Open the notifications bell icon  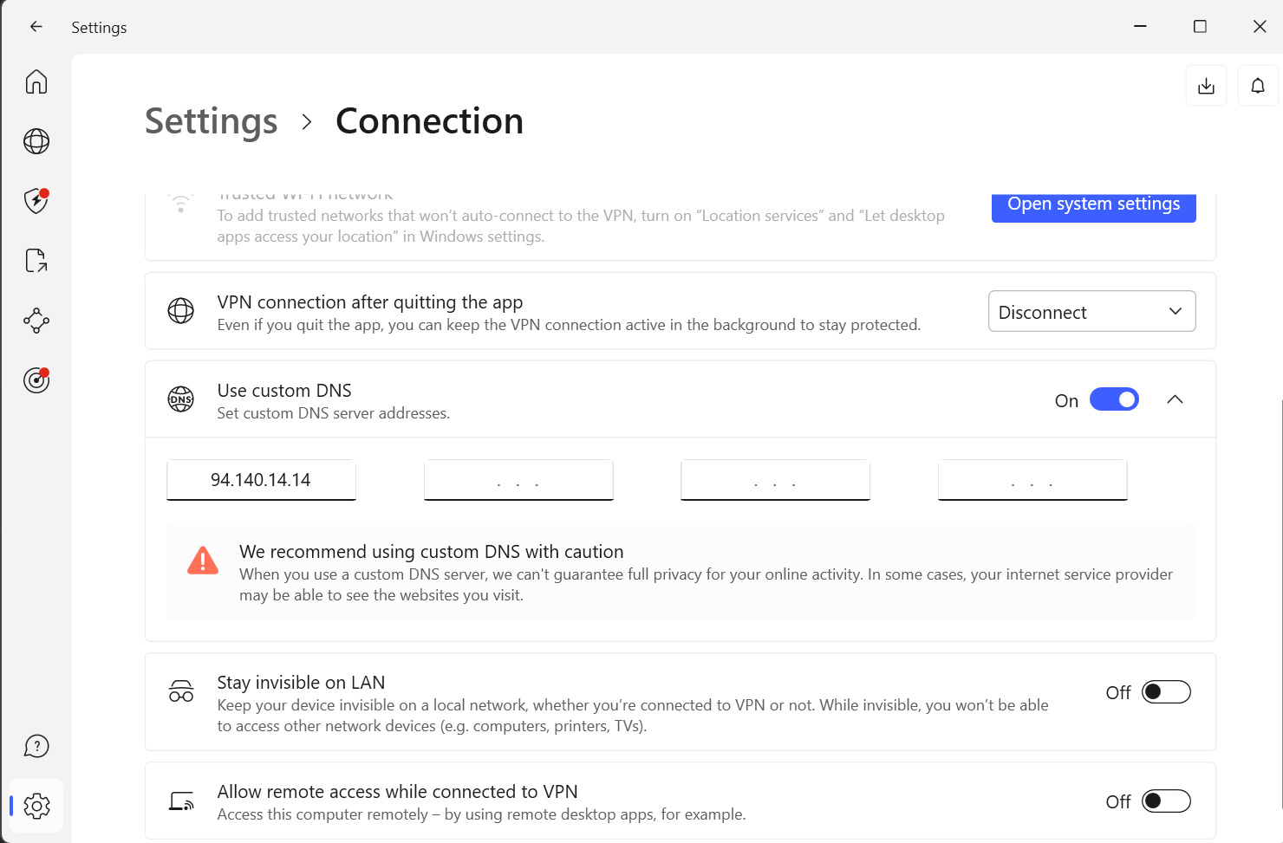tap(1258, 86)
